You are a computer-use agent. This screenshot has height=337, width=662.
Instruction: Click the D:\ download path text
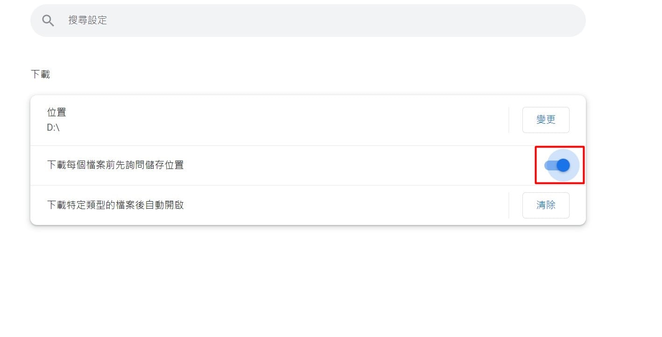[x=53, y=127]
